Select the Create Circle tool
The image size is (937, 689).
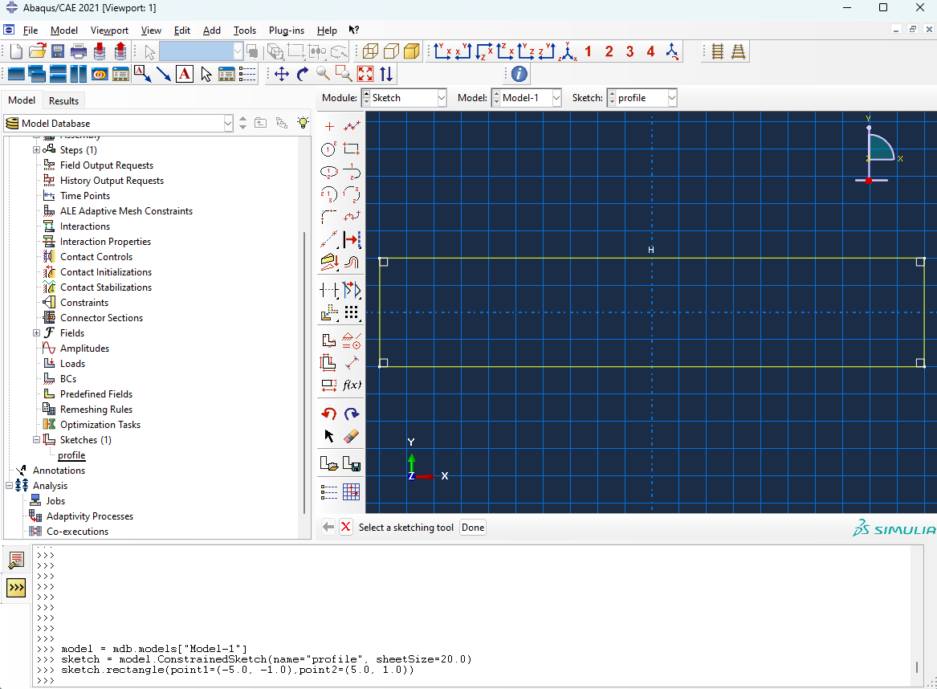(x=329, y=149)
